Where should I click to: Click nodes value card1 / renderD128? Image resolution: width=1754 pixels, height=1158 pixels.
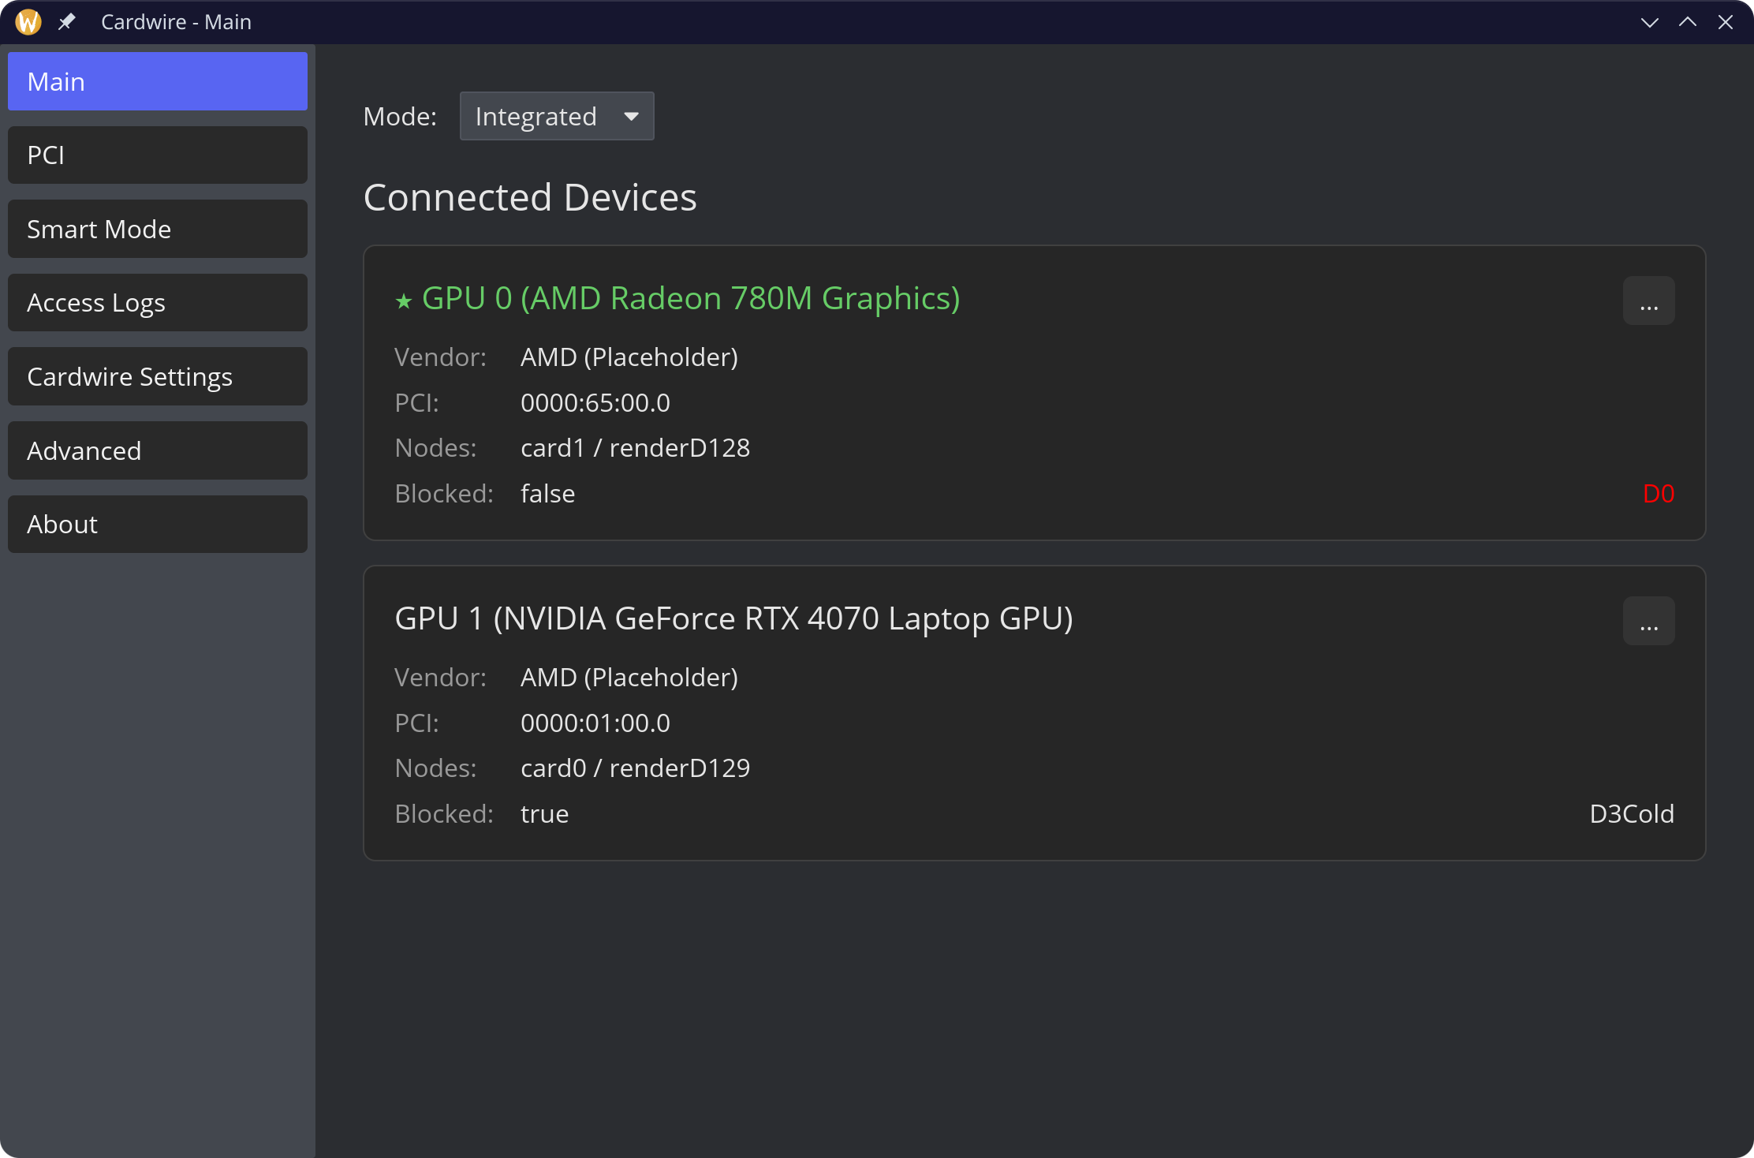pos(636,448)
